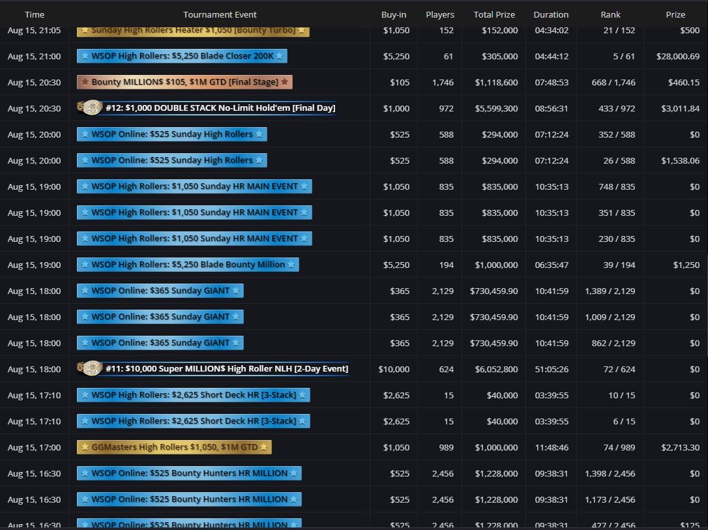Click the total prize $305,000
708x530 pixels.
click(x=500, y=57)
